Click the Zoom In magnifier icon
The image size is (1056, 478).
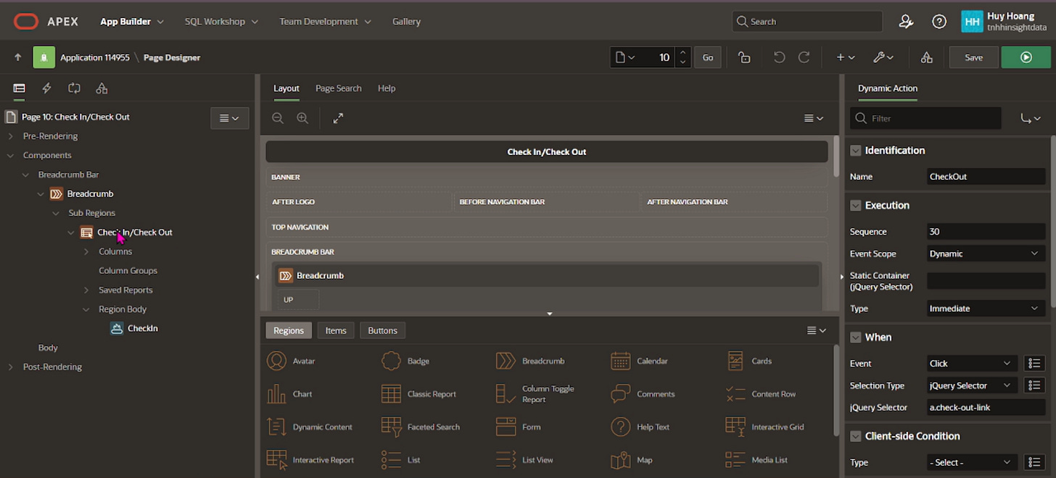[302, 118]
